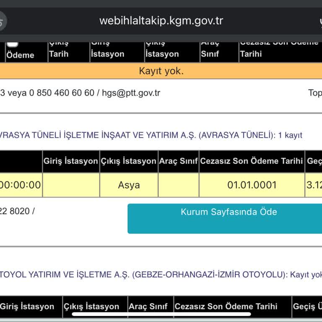
Task: Tap the 0 850 460 60 60 phone number
Action: point(62,93)
